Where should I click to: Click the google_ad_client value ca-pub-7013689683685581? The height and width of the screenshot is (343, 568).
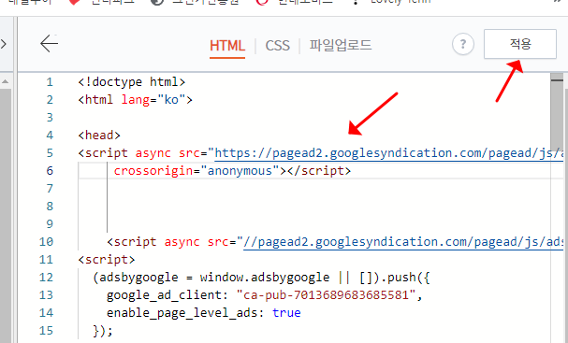pyautogui.click(x=326, y=295)
